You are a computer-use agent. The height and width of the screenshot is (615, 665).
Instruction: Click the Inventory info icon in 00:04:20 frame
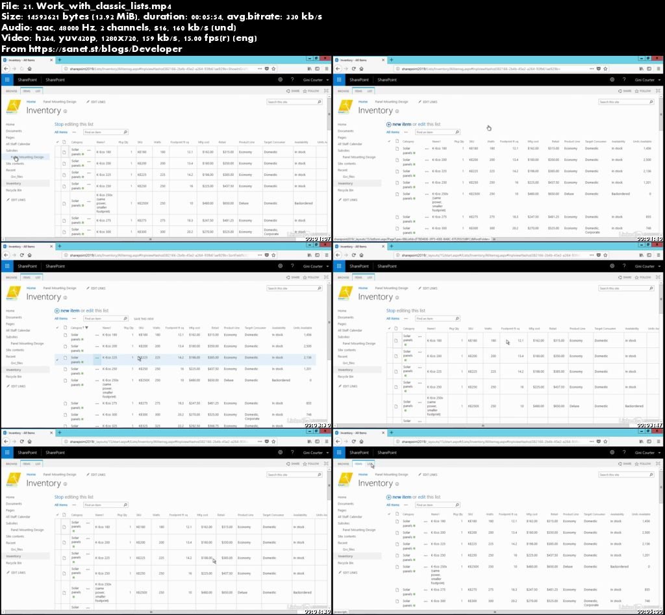(65, 484)
